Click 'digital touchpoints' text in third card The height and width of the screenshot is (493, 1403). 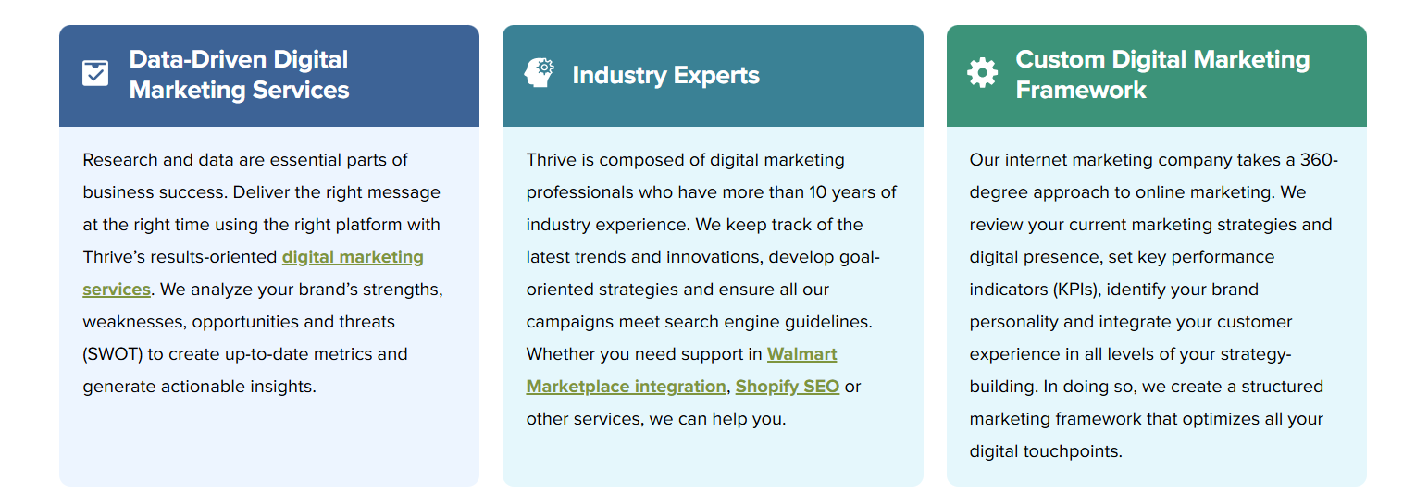[1046, 451]
